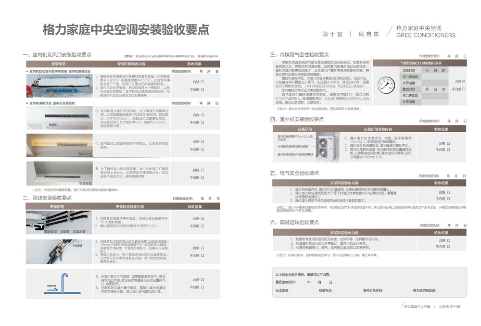Open the photo labeled 检修口
481x326 pixels.
pyautogui.click(x=60, y=118)
